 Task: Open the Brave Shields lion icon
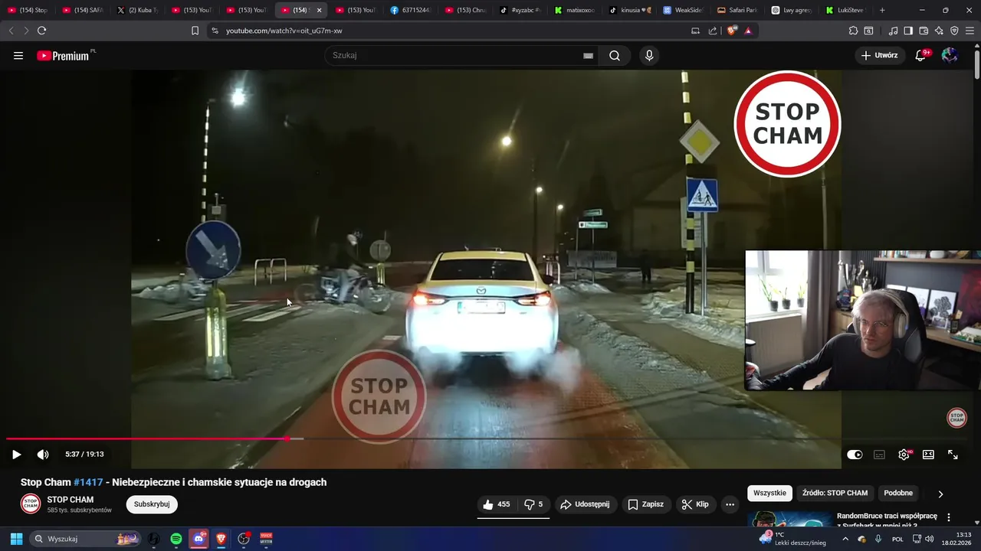731,31
